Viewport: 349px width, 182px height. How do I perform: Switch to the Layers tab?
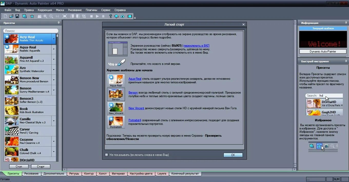coord(162,174)
